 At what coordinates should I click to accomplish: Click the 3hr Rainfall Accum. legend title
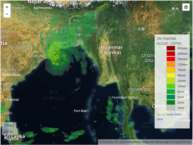point(169,41)
